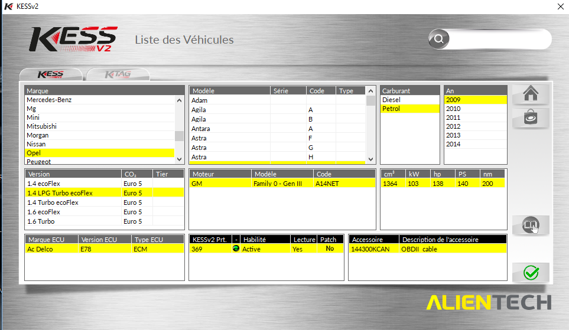Select the GM engine row

282,184
